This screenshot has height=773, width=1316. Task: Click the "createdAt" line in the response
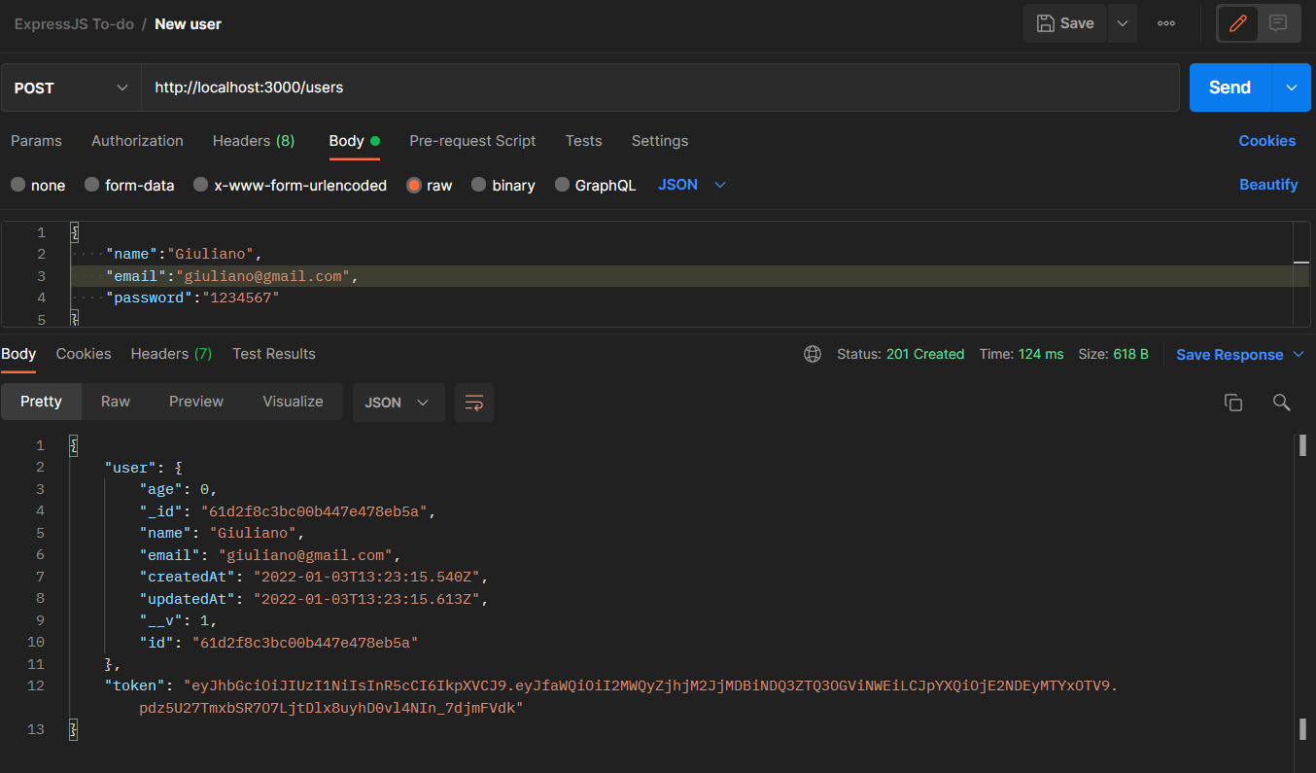pos(313,577)
